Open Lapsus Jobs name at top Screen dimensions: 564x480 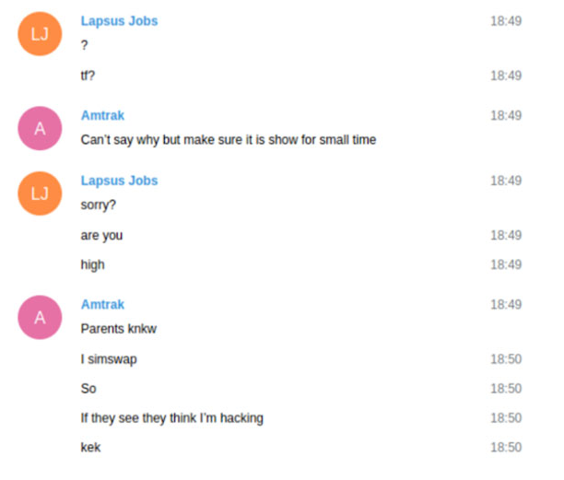(x=119, y=21)
